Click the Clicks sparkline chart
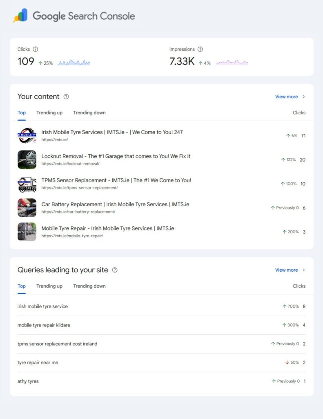 pos(74,63)
